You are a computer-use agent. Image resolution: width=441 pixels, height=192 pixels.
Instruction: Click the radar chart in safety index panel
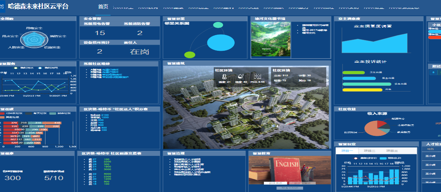(x=34, y=40)
